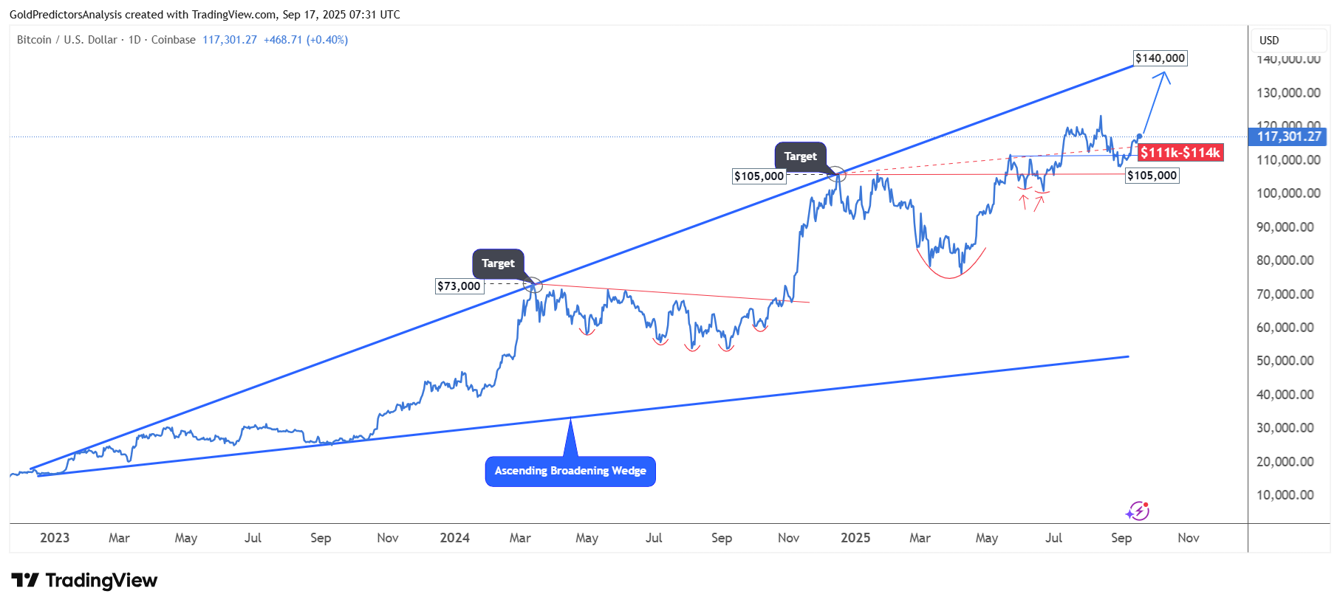The image size is (1340, 608).
Task: Select the $140,000 price label
Action: (1160, 58)
